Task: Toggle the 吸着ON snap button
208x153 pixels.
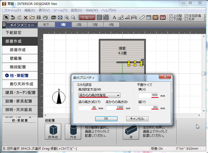Action: point(87,17)
